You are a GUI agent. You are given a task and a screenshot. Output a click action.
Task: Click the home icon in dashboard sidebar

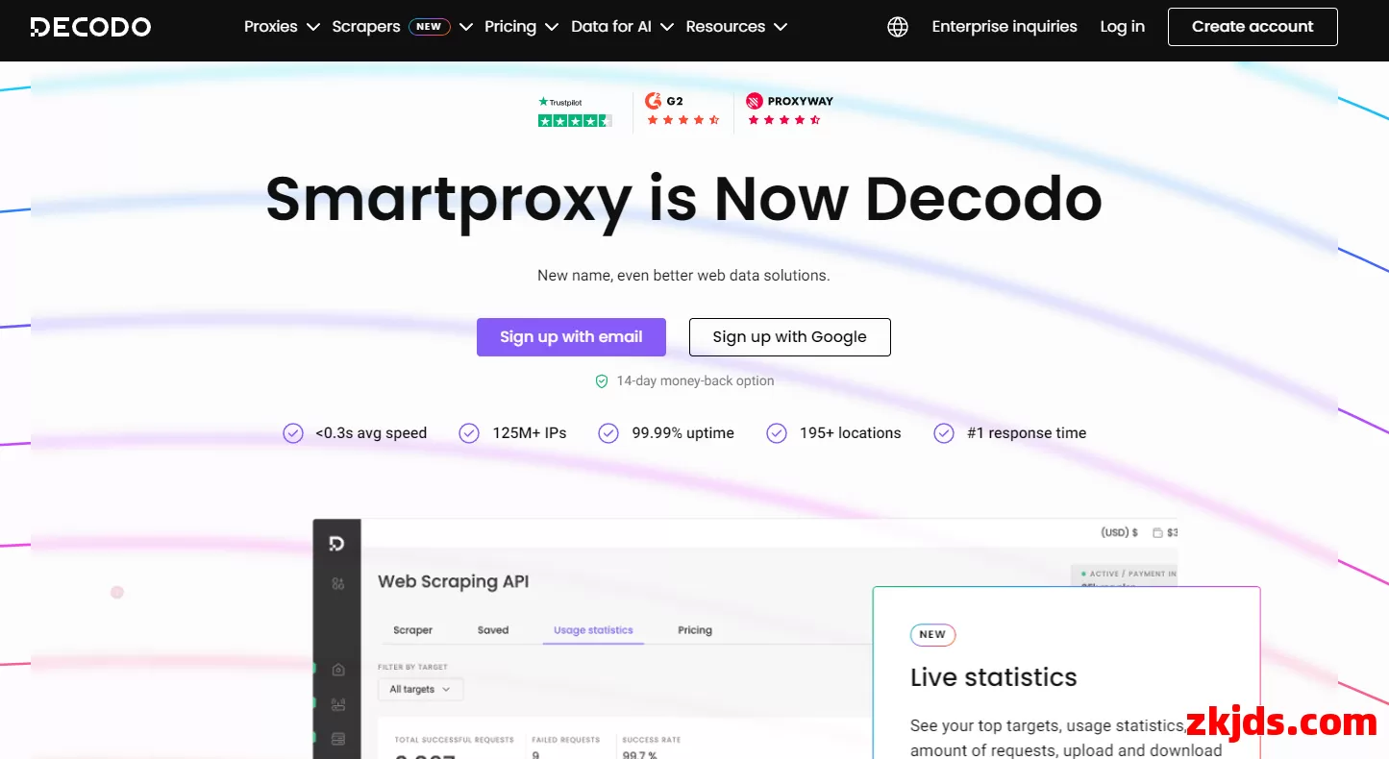337,670
